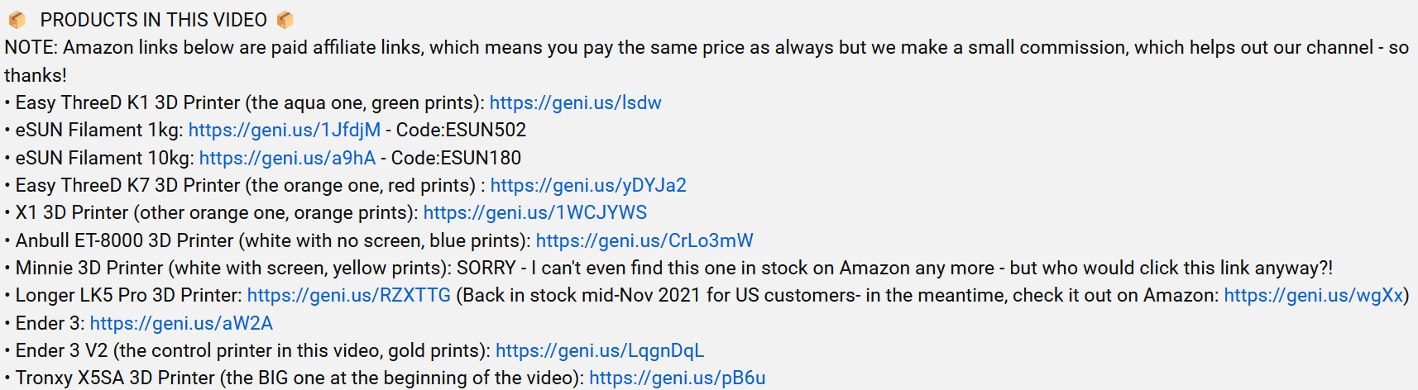Open the eSUN Filament 10kg link
The height and width of the screenshot is (390, 1418).
point(287,158)
